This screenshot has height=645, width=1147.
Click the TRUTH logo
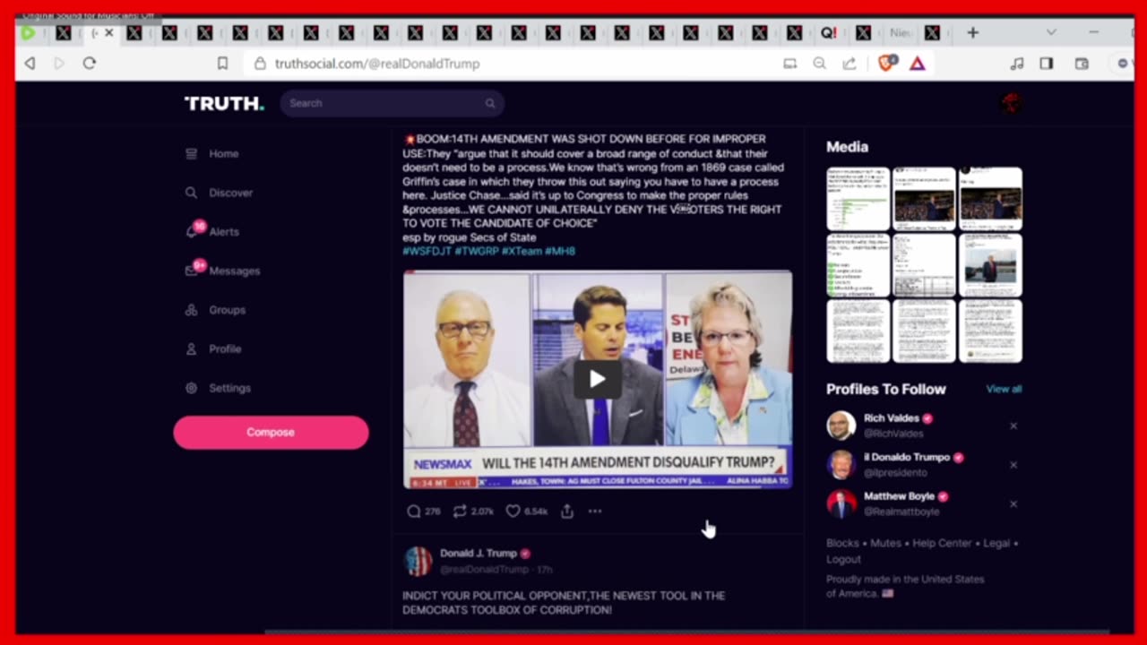click(x=224, y=103)
